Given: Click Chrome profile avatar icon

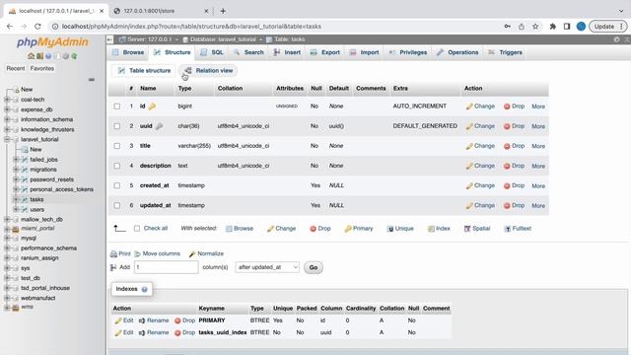Looking at the screenshot, I should pyautogui.click(x=581, y=27).
